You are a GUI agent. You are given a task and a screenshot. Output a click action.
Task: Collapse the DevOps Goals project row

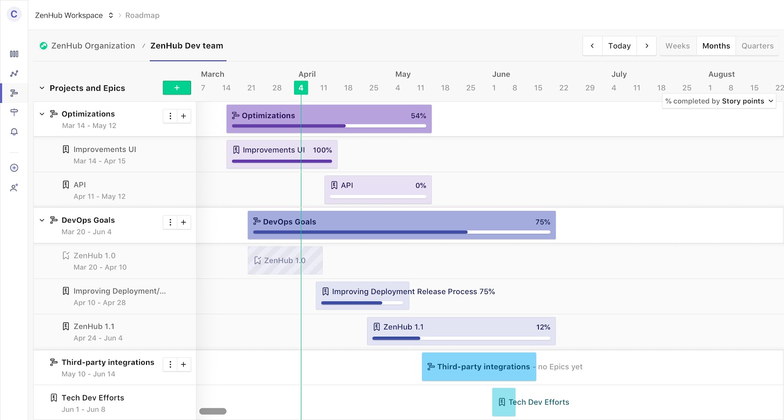coord(42,220)
